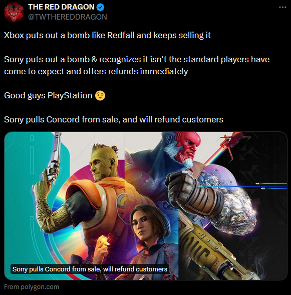The image size is (291, 295).
Task: Open the From polygon.com source link
Action: point(32,287)
